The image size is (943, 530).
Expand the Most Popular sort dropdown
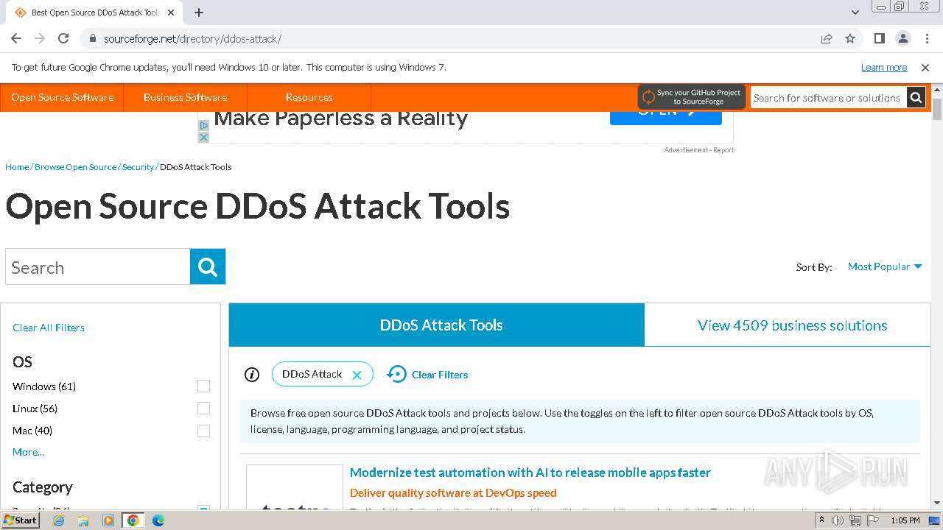pos(885,266)
